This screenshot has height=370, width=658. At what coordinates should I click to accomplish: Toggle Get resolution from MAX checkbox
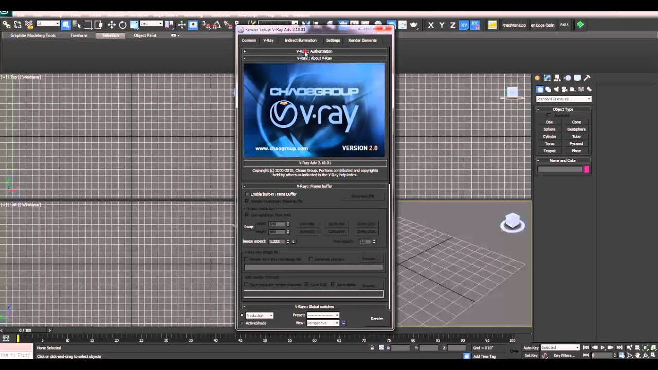pos(247,215)
